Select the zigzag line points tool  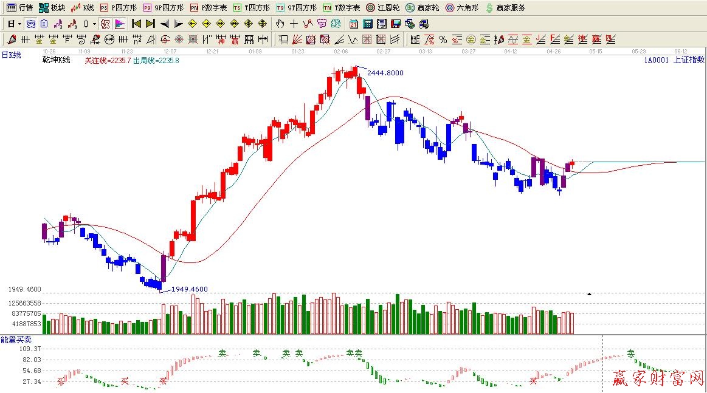pos(308,24)
